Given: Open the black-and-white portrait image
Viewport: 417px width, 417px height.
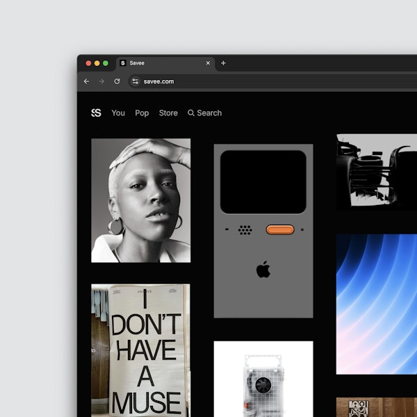Looking at the screenshot, I should [140, 200].
